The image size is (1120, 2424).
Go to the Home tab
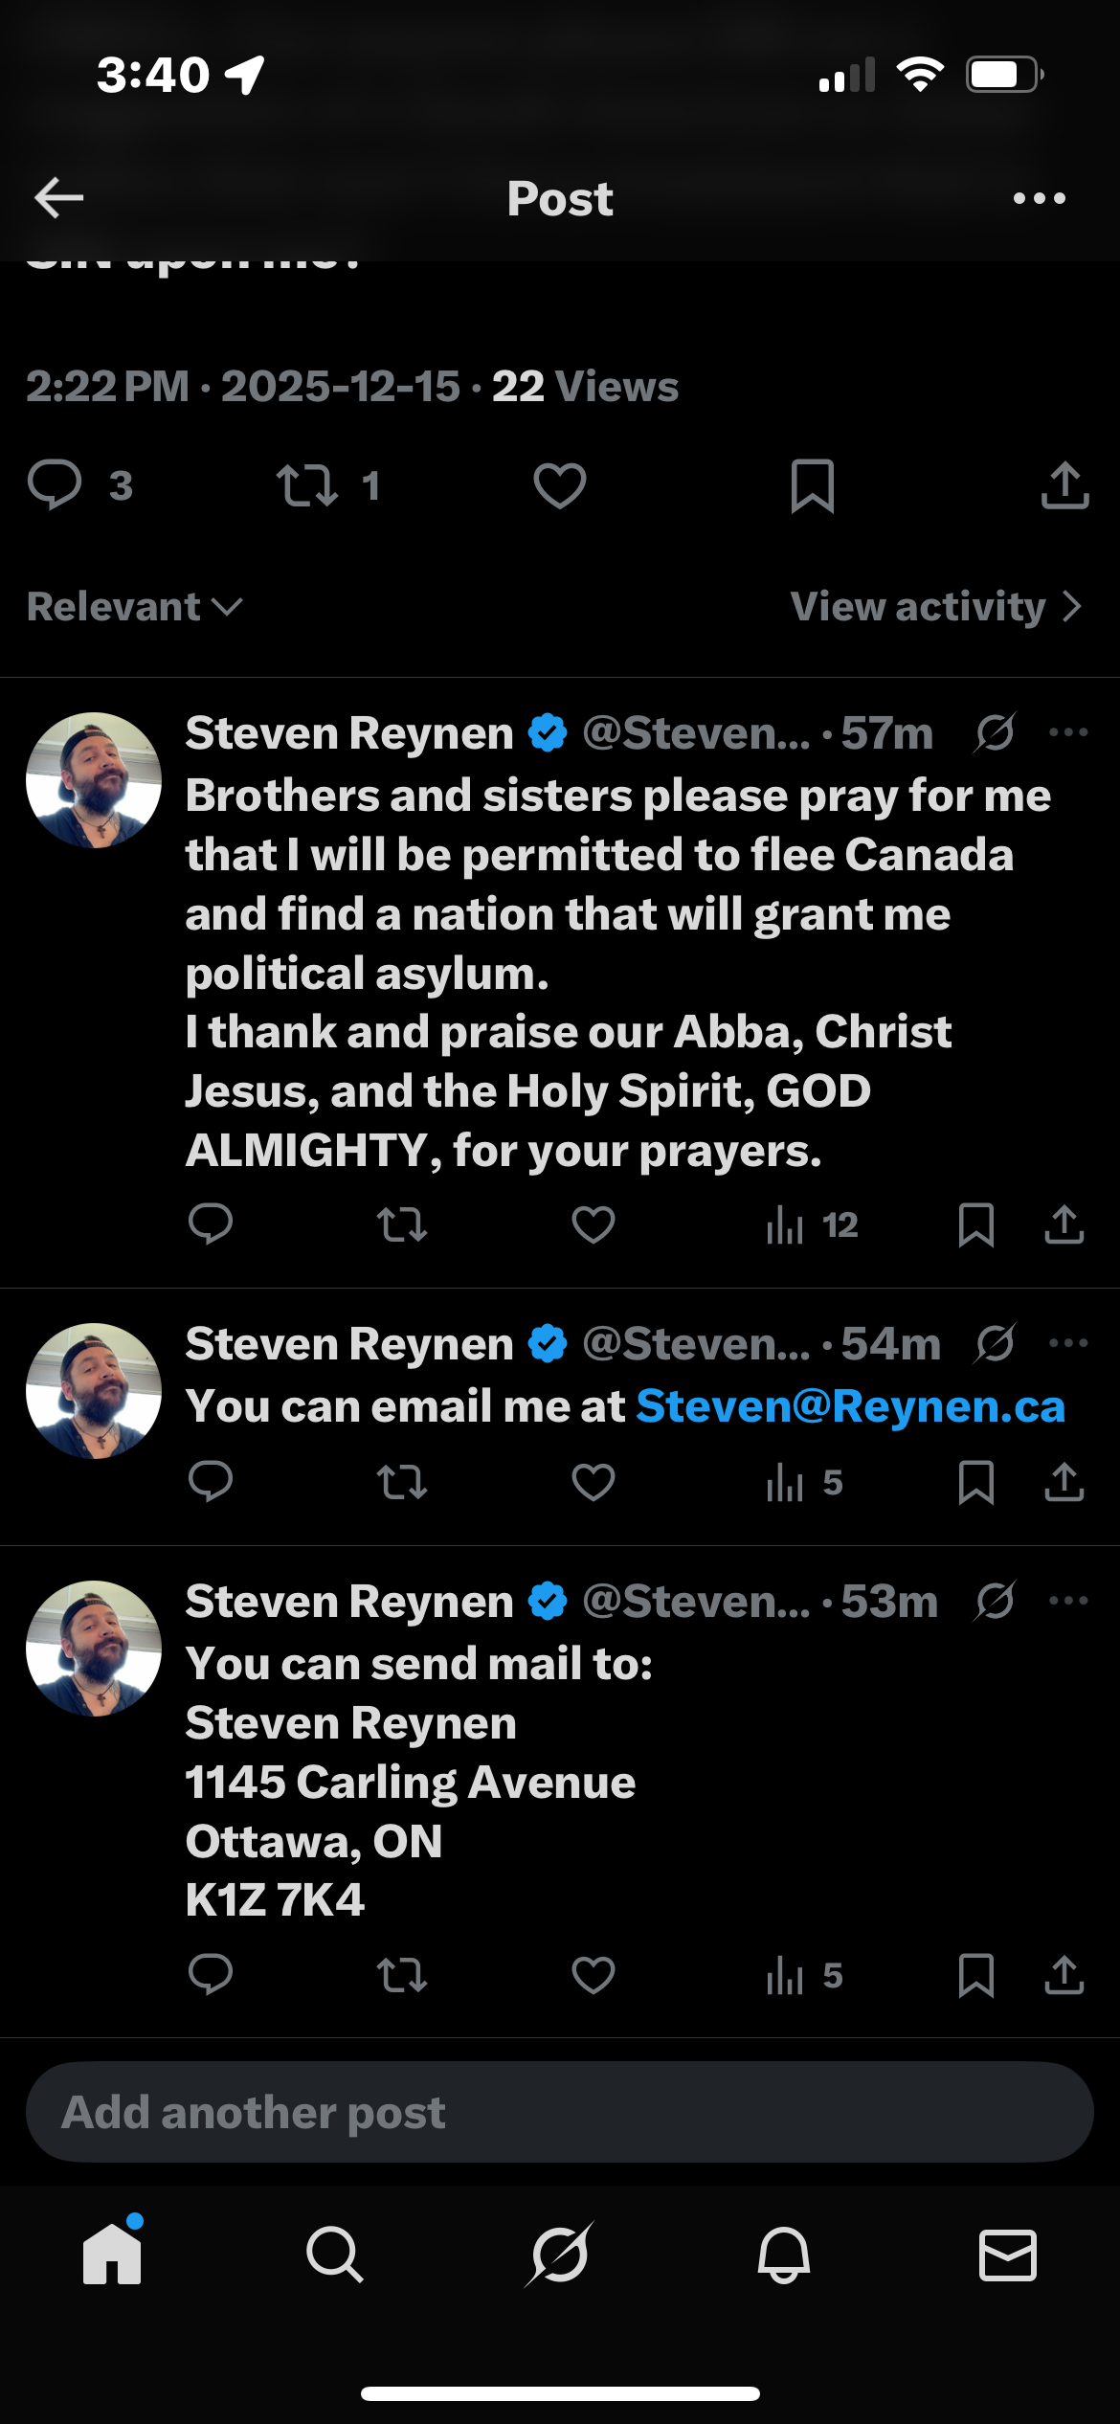(x=112, y=2255)
